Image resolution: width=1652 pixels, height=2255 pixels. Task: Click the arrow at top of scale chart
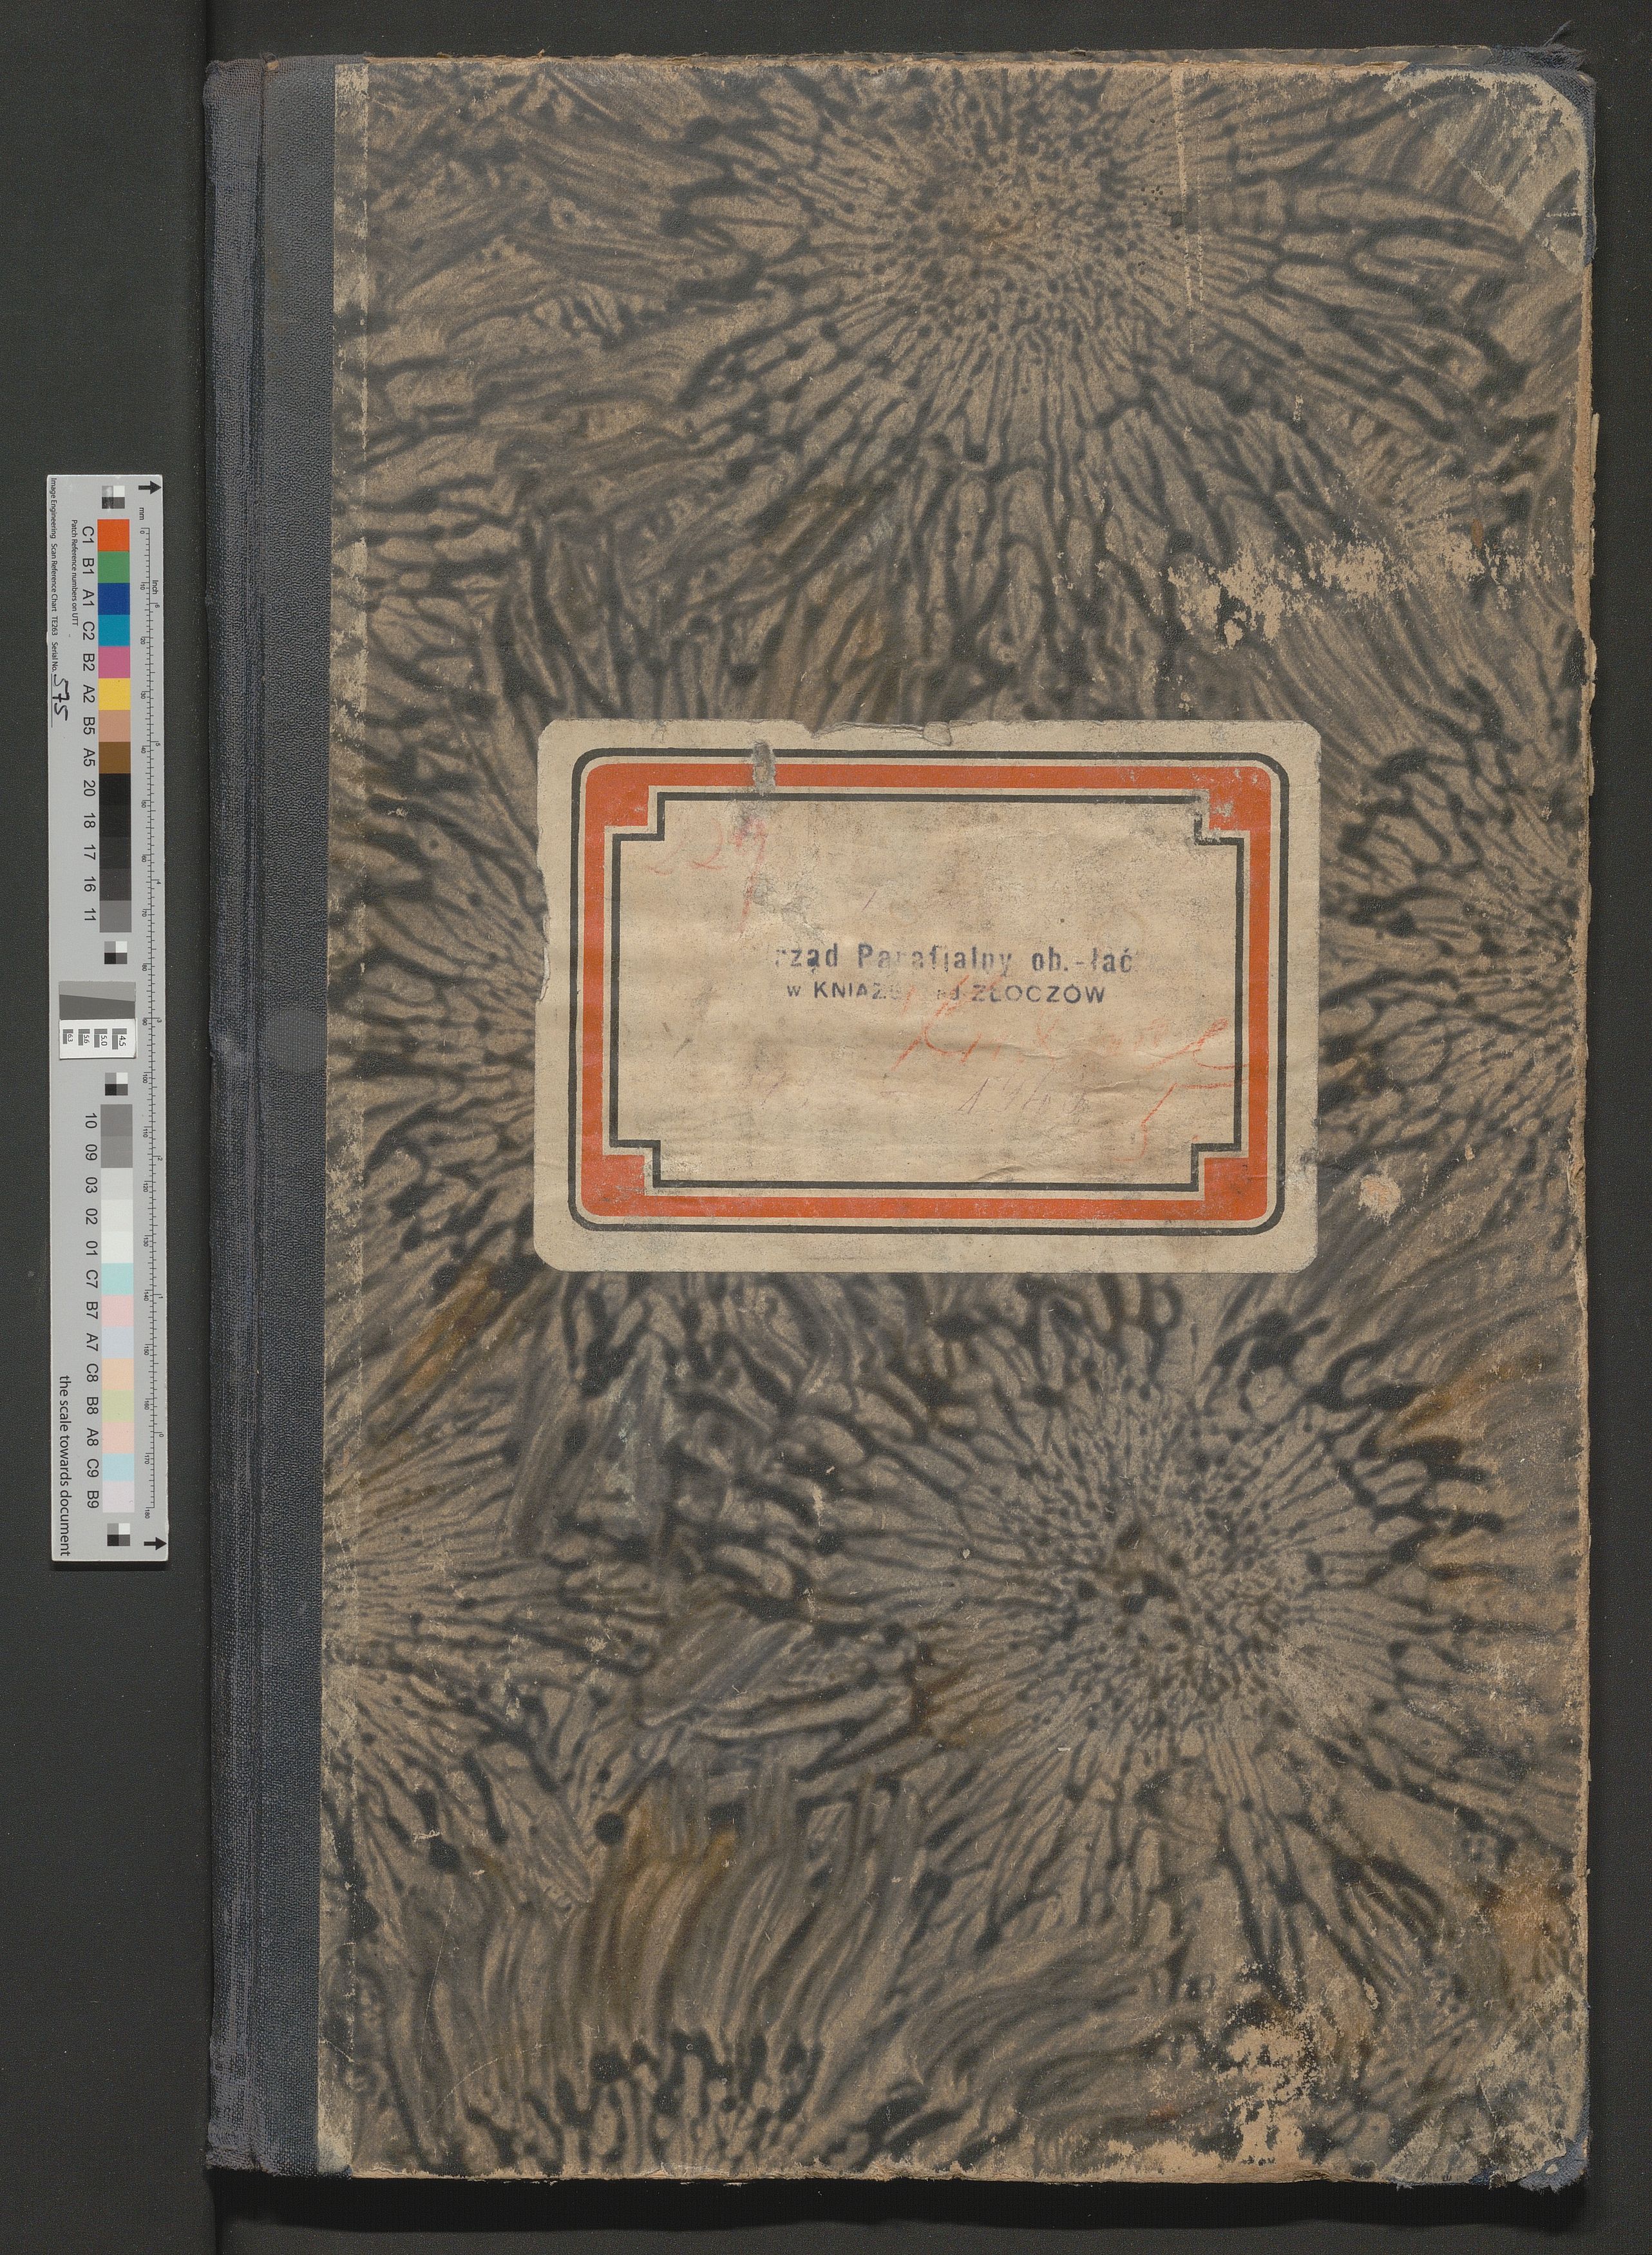coord(149,488)
